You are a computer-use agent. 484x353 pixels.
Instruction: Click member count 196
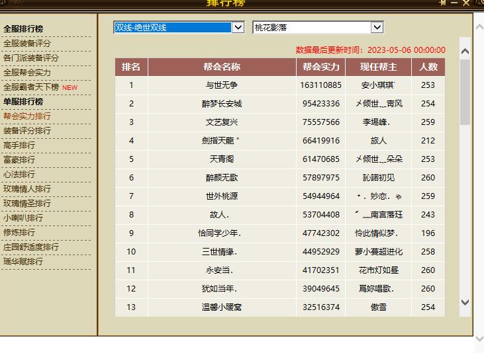pyautogui.click(x=428, y=233)
